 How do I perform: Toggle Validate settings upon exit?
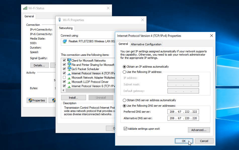coord(125,129)
